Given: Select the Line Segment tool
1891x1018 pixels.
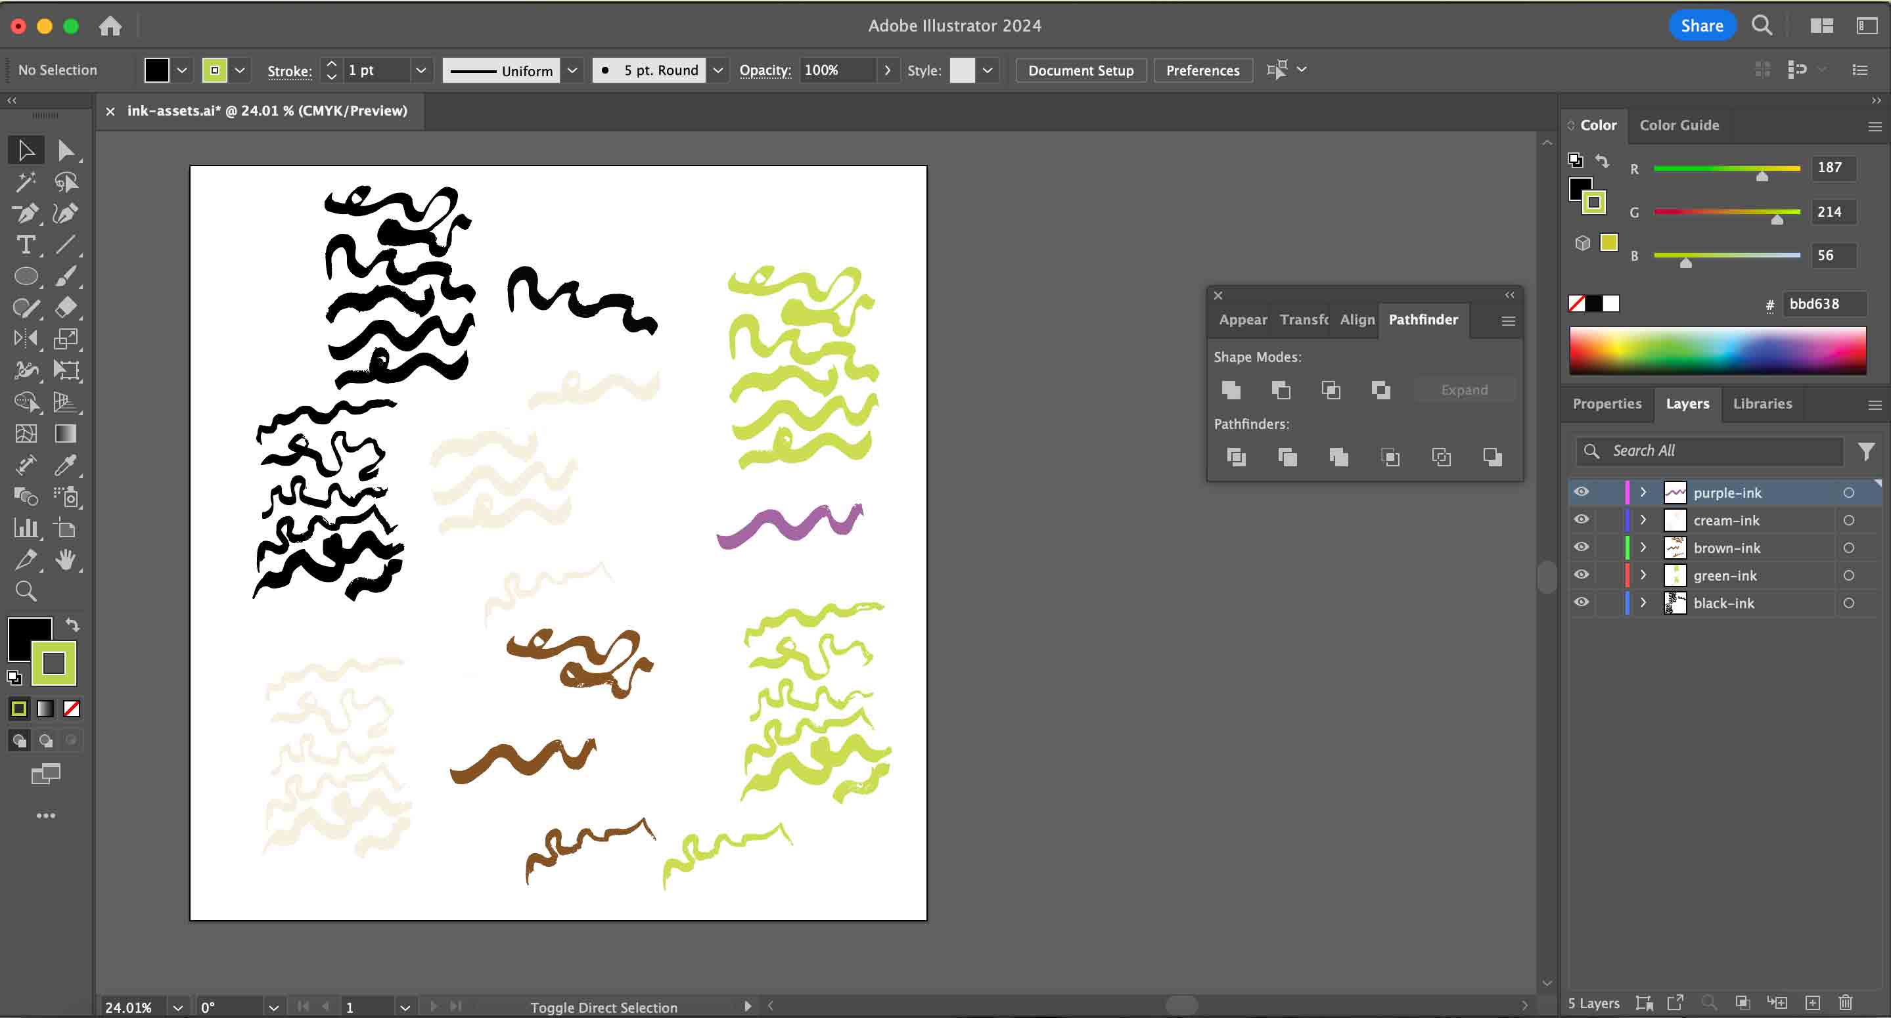Looking at the screenshot, I should (x=65, y=244).
